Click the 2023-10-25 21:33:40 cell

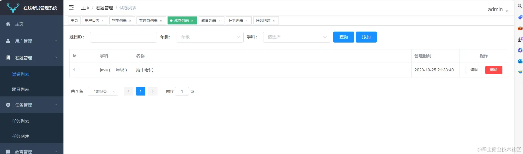coord(435,70)
